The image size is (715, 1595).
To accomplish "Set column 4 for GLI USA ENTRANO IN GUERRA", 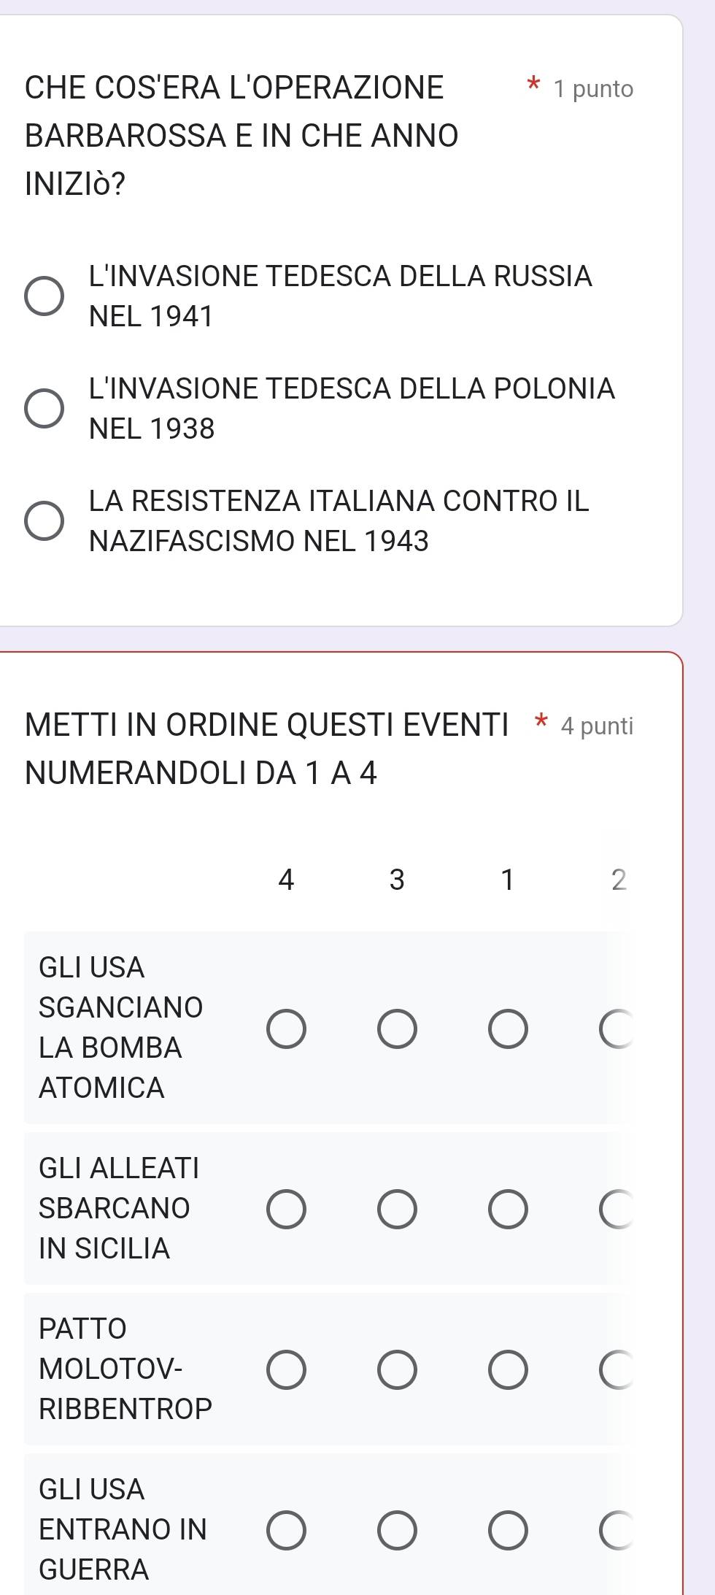I will point(286,1530).
